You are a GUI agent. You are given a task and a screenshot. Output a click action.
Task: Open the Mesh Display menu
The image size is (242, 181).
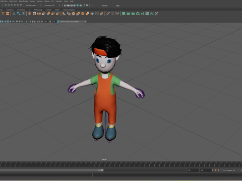coord(24,1)
